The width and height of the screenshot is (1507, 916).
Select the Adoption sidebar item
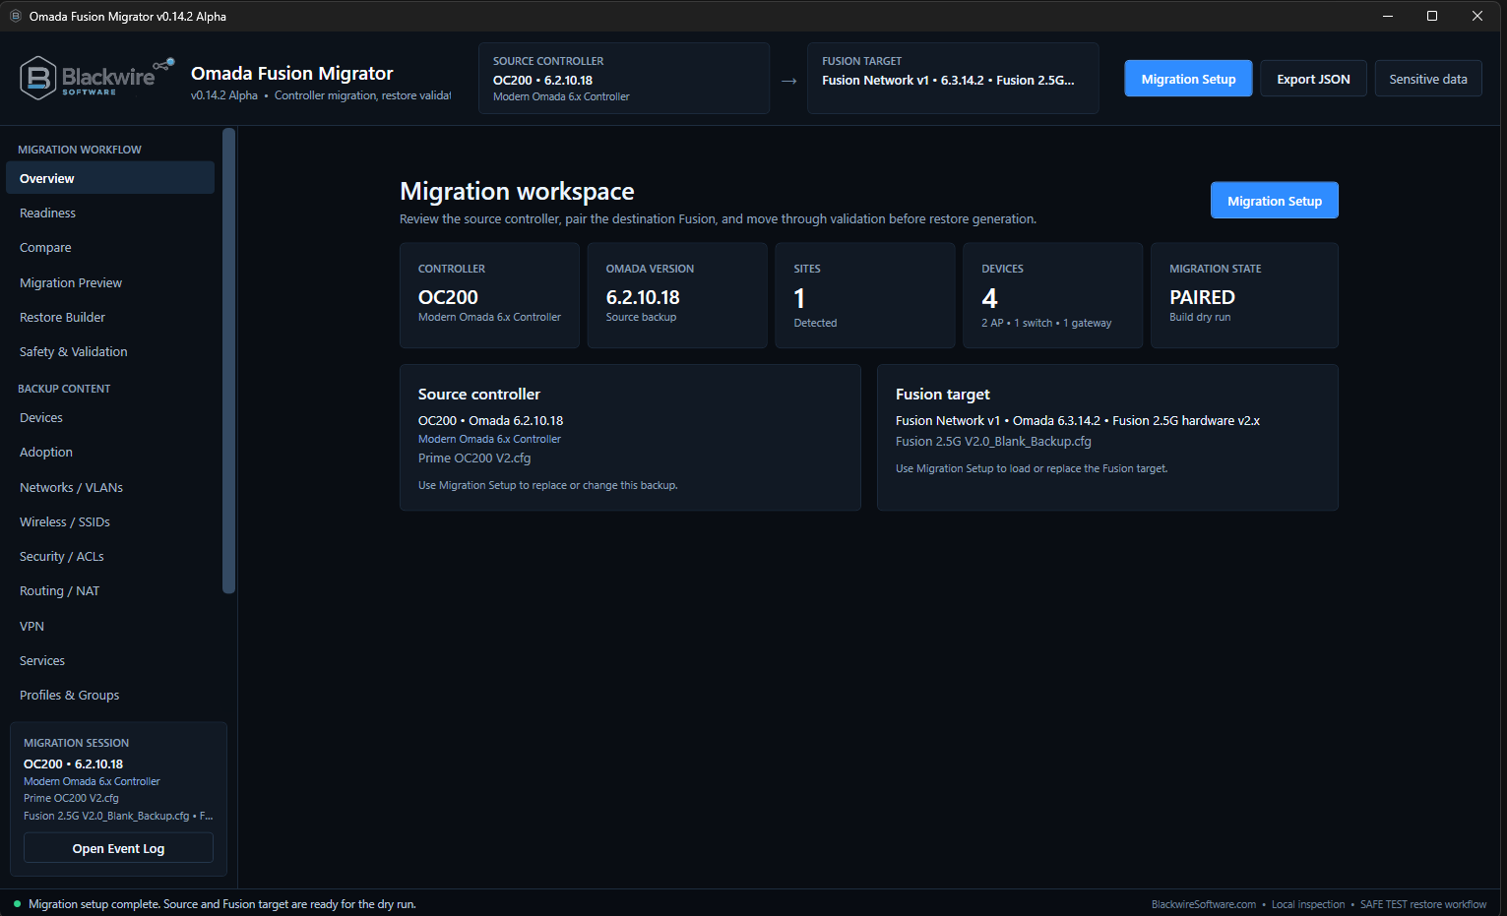(110, 452)
